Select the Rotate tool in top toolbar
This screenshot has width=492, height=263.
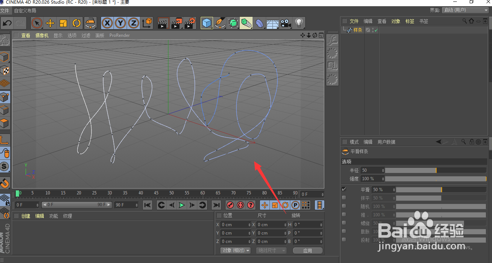[x=77, y=23]
